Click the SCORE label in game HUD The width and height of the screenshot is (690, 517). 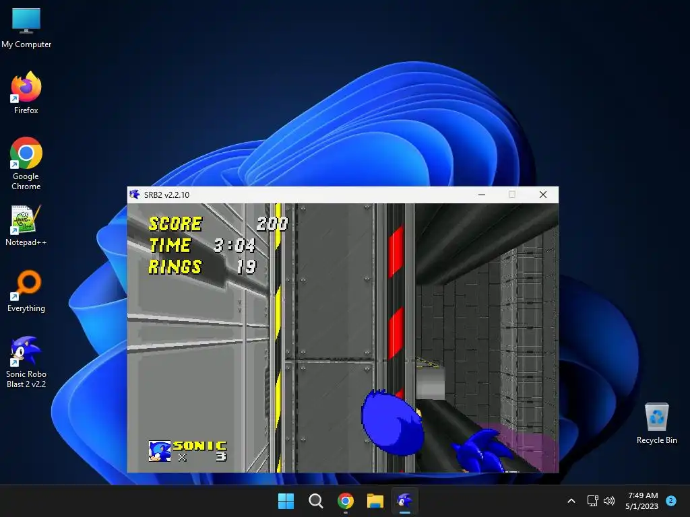[x=176, y=223]
